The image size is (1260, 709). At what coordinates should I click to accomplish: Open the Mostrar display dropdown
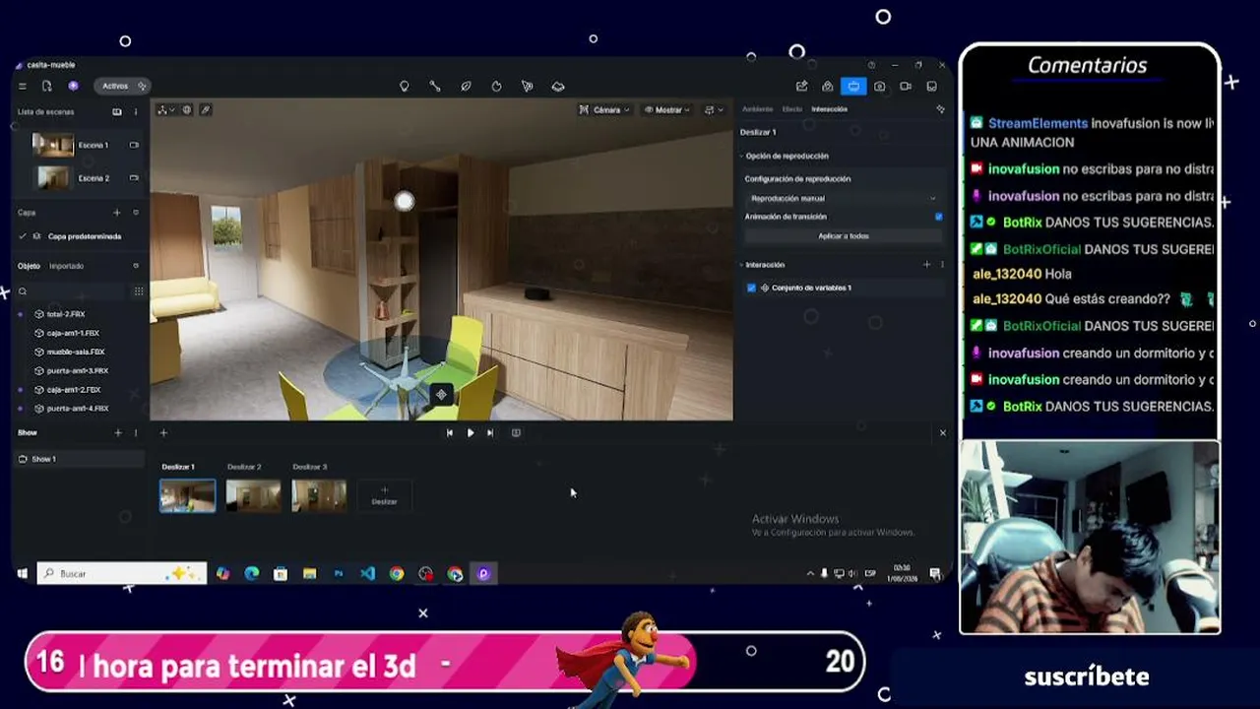pyautogui.click(x=666, y=109)
